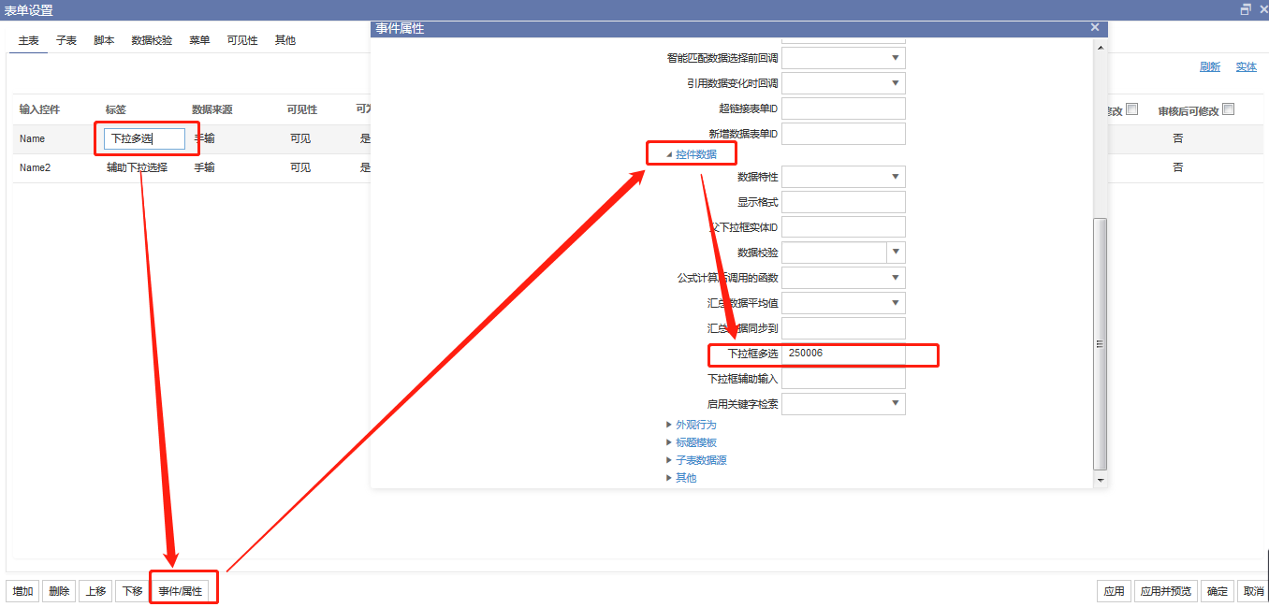The height and width of the screenshot is (607, 1269).
Task: Expand the 外观行为 section
Action: click(697, 424)
